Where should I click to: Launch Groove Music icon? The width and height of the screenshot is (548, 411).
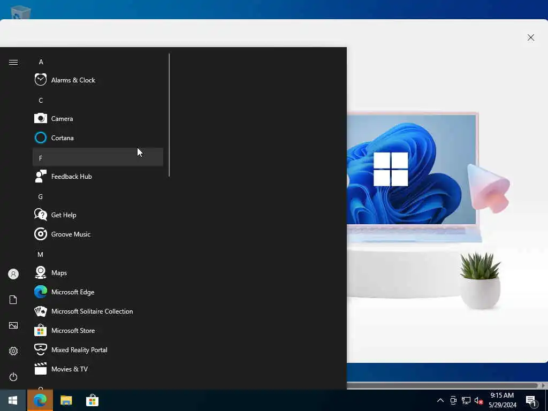pos(41,234)
